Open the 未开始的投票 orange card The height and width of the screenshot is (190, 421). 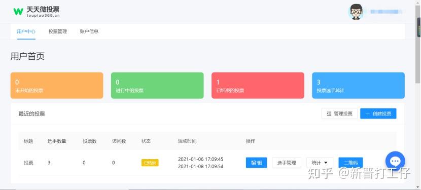pyautogui.click(x=57, y=85)
